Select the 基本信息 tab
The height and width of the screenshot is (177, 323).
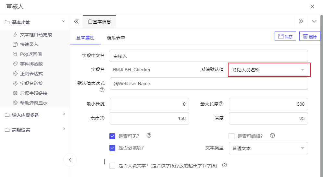[x=99, y=22]
